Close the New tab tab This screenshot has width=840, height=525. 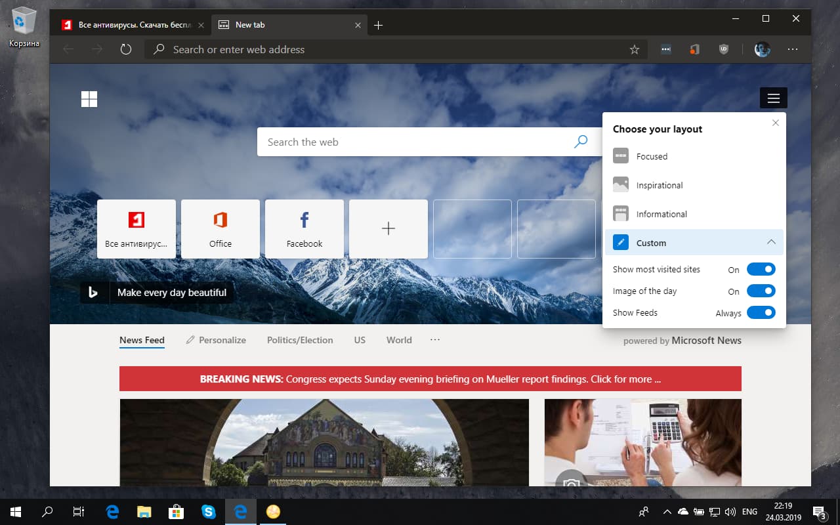click(358, 25)
